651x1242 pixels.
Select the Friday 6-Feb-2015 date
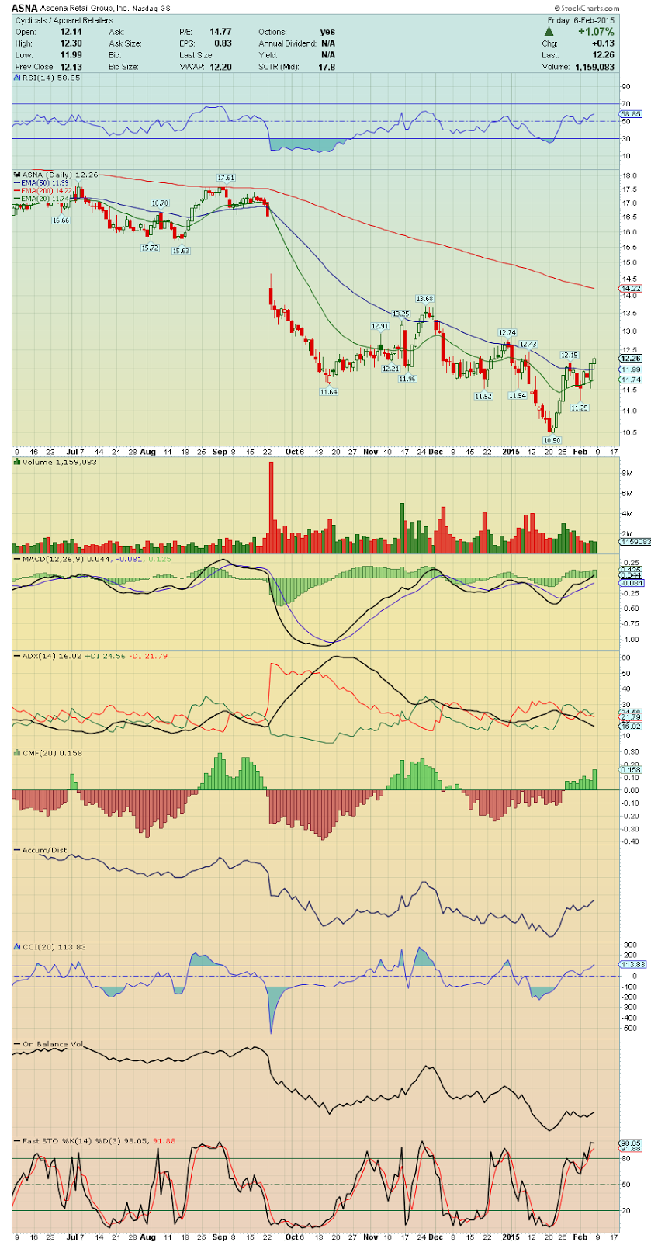(581, 20)
